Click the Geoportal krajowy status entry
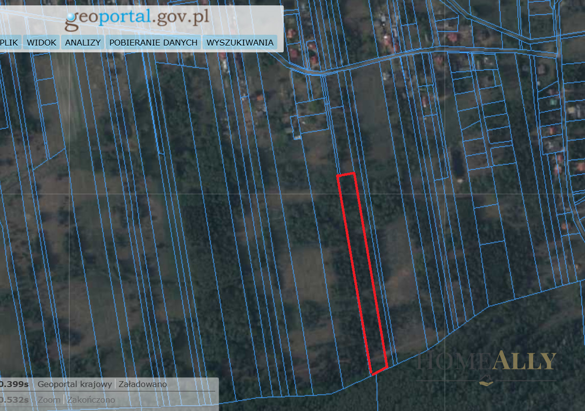The width and height of the screenshot is (585, 411). coord(74,384)
